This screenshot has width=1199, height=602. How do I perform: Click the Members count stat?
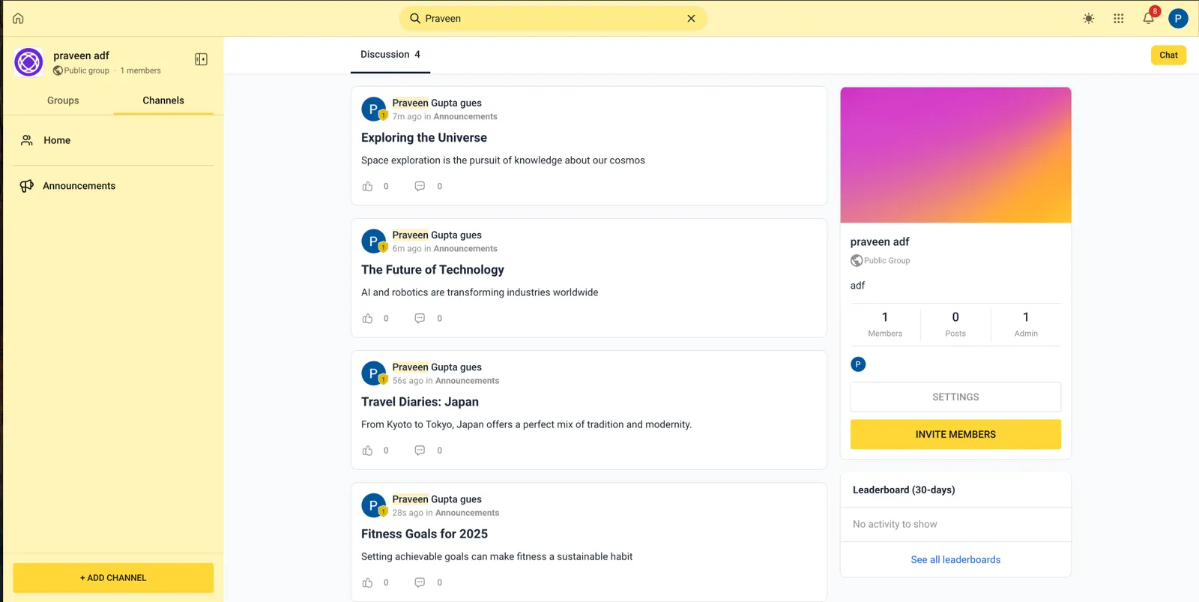pyautogui.click(x=885, y=324)
